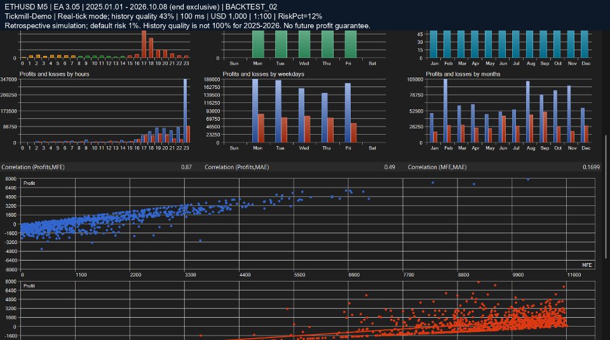This screenshot has width=610, height=340.
Task: Click the red Fri loss bar in weekday profits chart
Action: (x=353, y=133)
